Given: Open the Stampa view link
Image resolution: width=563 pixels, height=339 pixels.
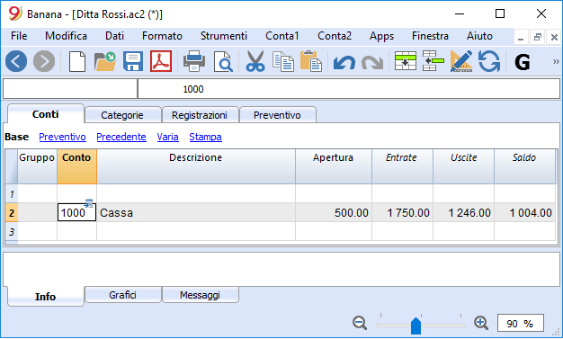Looking at the screenshot, I should pyautogui.click(x=205, y=137).
